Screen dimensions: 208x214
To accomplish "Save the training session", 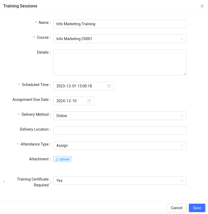I will 197,208.
